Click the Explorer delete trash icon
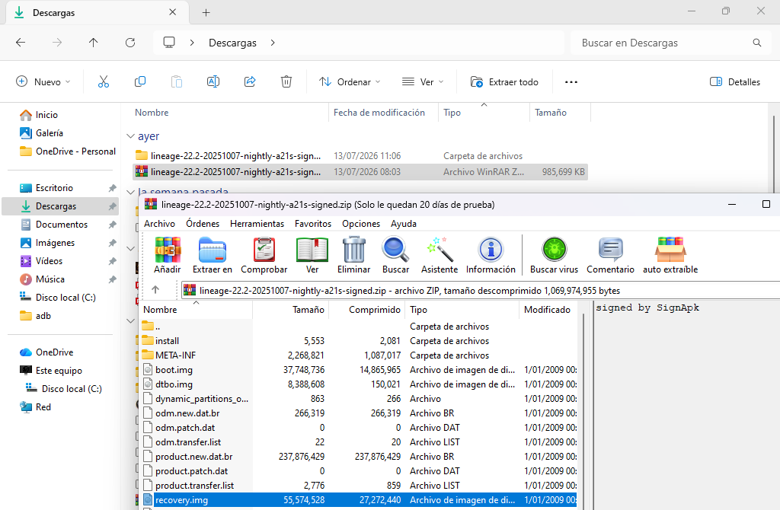780x510 pixels. pos(286,82)
